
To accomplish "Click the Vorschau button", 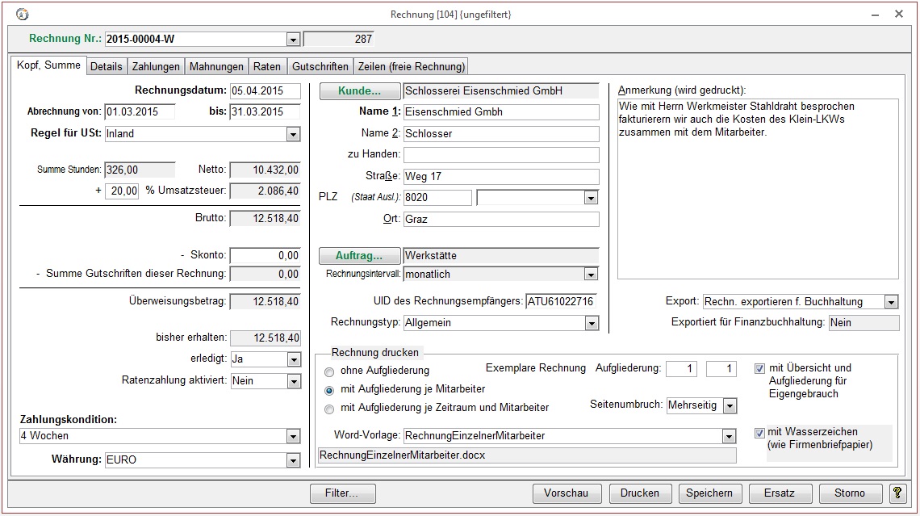I will pos(567,493).
